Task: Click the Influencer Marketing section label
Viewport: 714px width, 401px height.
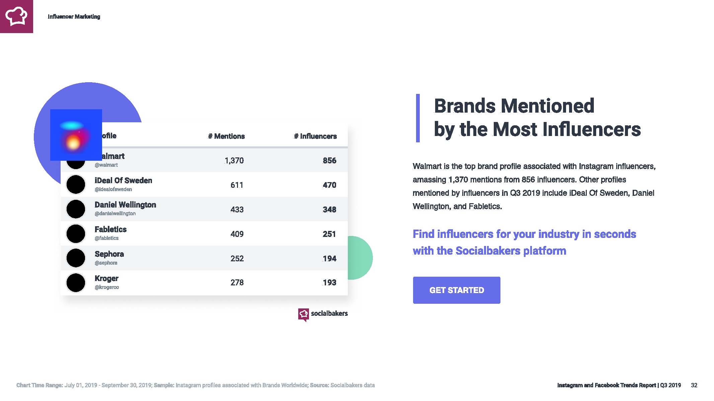Action: coord(74,17)
